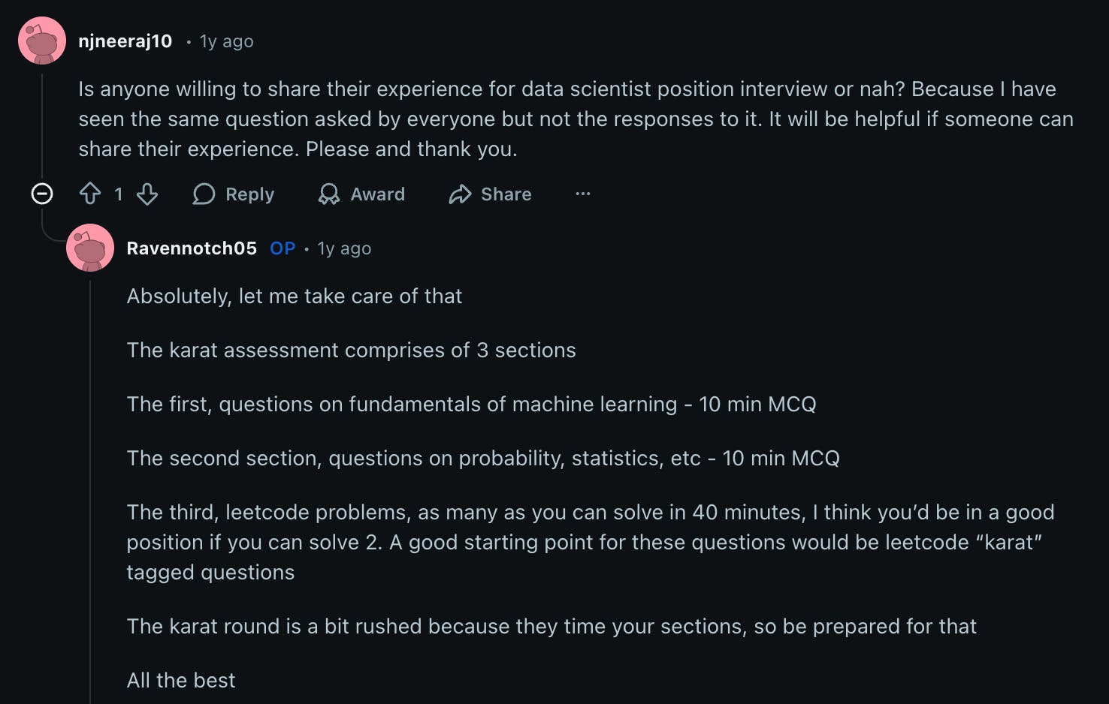Upvote njneeraj10's comment

90,194
